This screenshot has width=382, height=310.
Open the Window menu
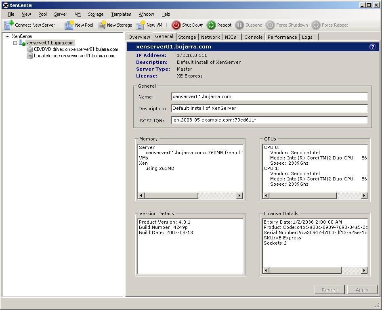146,14
